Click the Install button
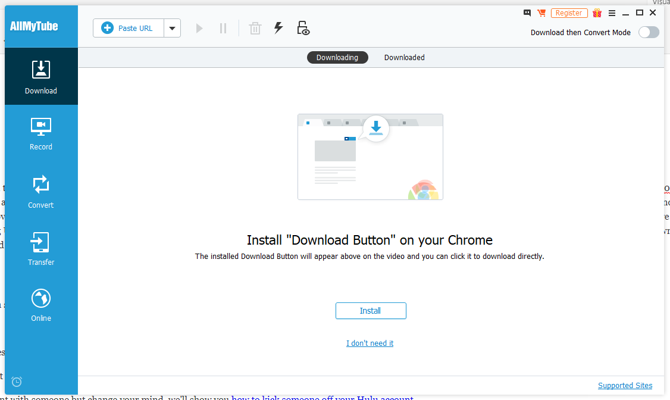The height and width of the screenshot is (400, 670). tap(371, 311)
